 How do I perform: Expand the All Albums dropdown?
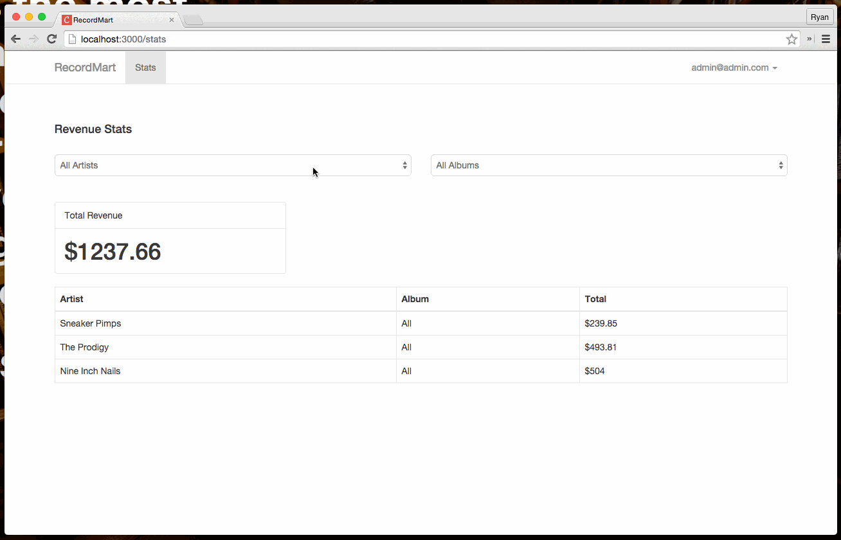tap(608, 165)
